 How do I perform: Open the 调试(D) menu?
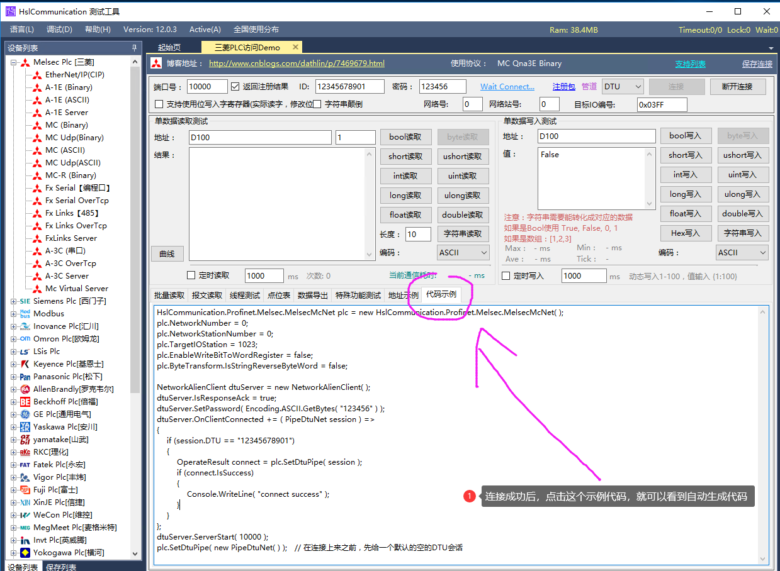tap(59, 30)
